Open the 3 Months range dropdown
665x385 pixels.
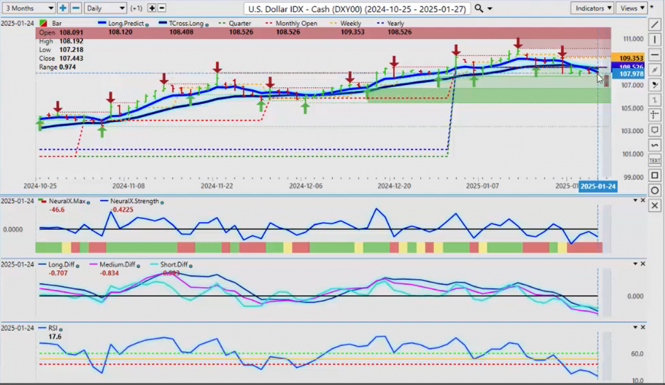click(28, 8)
